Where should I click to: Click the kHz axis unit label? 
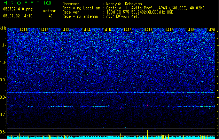click(x=3, y=28)
